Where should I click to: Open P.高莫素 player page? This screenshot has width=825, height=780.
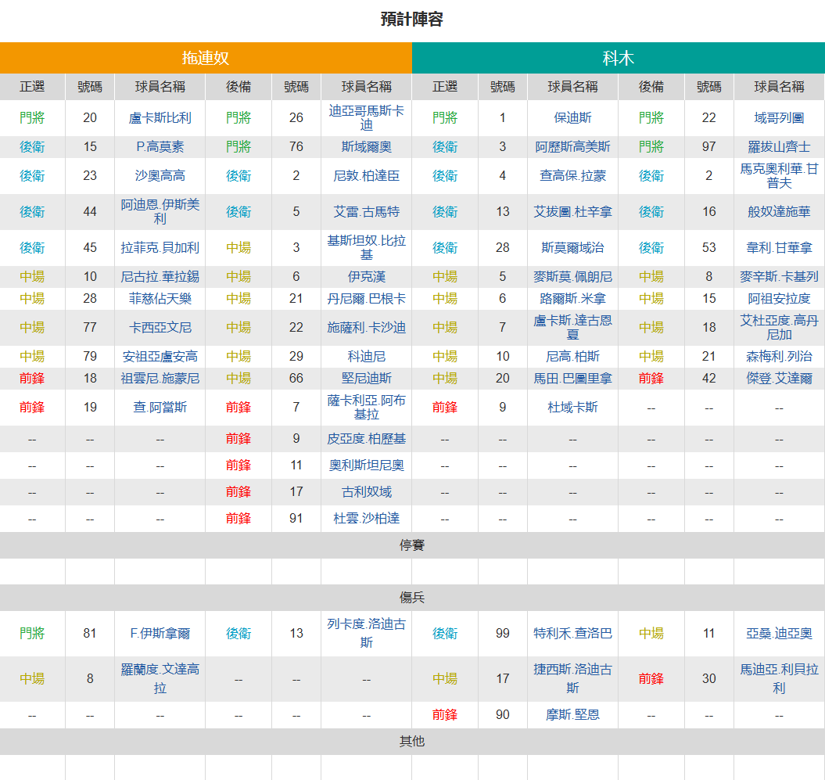(x=160, y=147)
